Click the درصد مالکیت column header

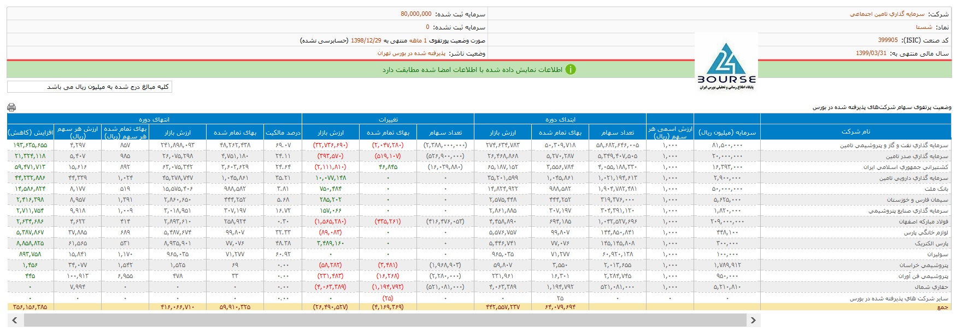click(x=283, y=132)
